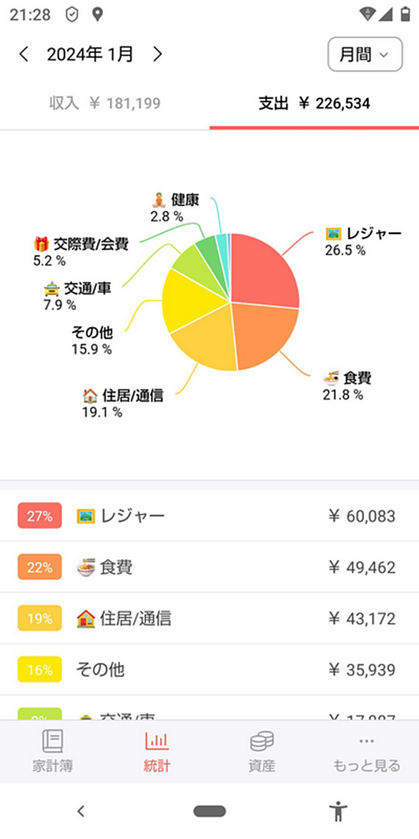Go to the previous month arrow
Viewport: 419px width, 839px height.
(x=24, y=54)
